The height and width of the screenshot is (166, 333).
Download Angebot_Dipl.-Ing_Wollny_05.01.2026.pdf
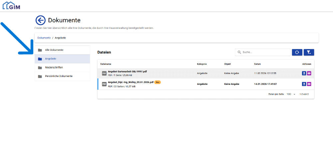pos(304,84)
